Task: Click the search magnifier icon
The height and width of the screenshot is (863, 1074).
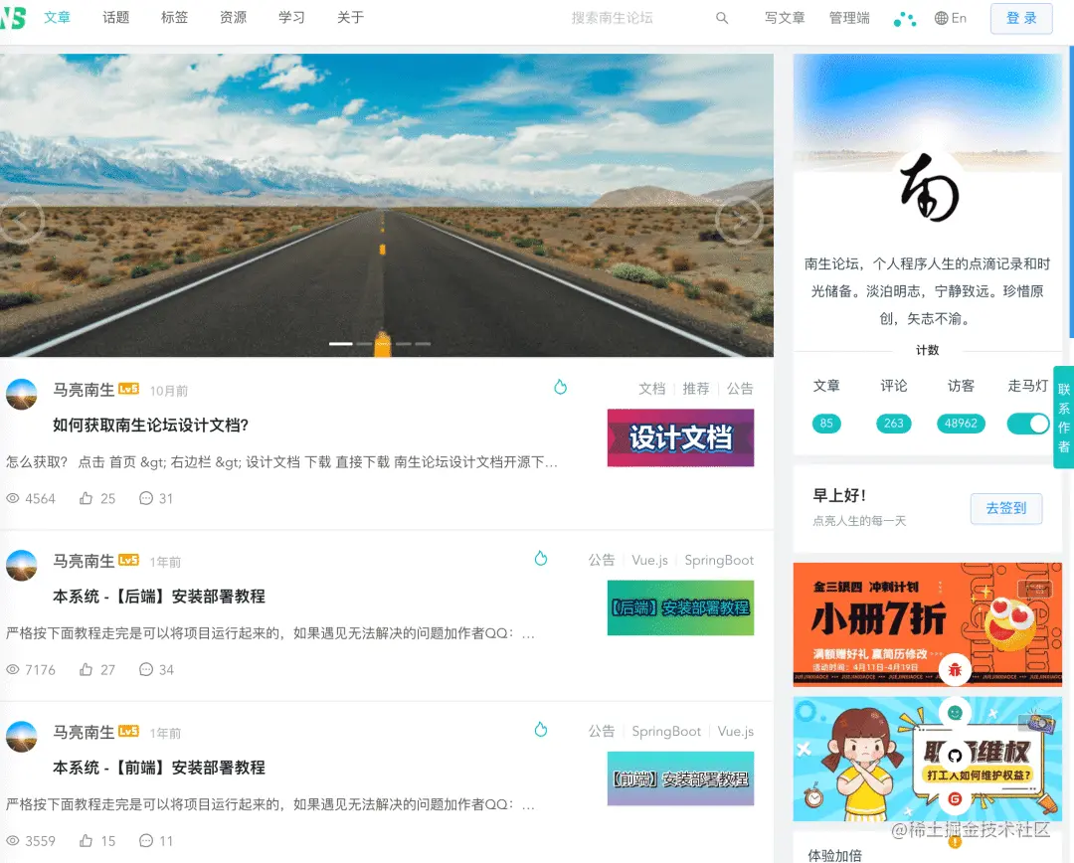Action: click(x=722, y=18)
